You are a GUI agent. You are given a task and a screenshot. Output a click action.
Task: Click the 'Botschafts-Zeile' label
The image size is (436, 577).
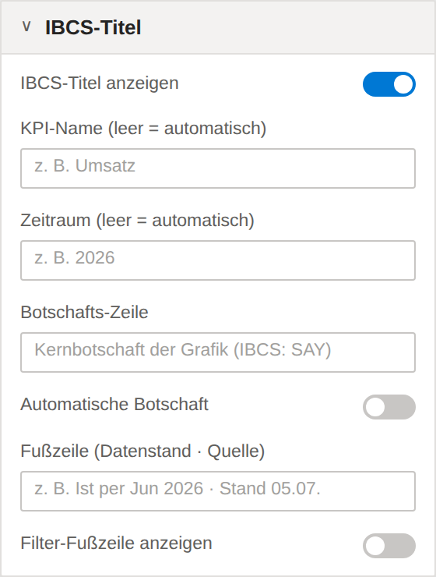pyautogui.click(x=85, y=313)
